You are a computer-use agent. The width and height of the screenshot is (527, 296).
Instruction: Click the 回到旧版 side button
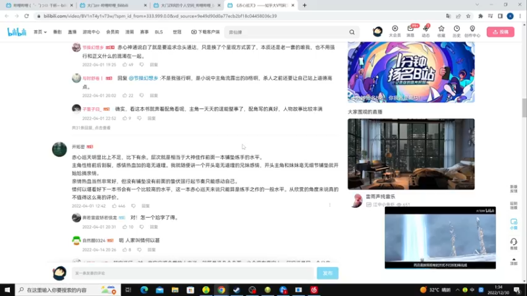[x=514, y=205]
